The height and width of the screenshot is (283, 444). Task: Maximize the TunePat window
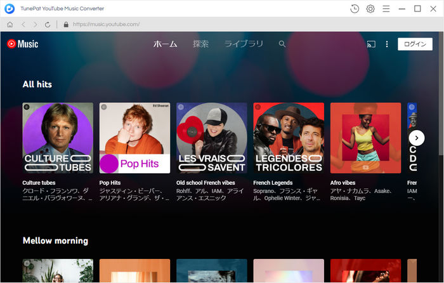coord(417,9)
